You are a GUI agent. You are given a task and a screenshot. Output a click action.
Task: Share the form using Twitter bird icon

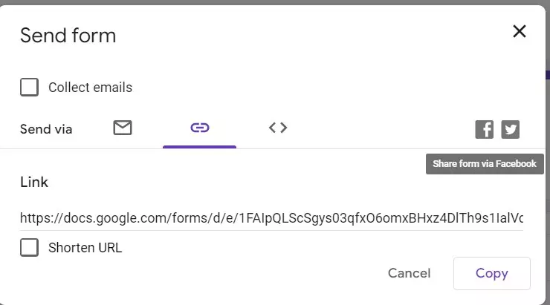[x=511, y=130]
